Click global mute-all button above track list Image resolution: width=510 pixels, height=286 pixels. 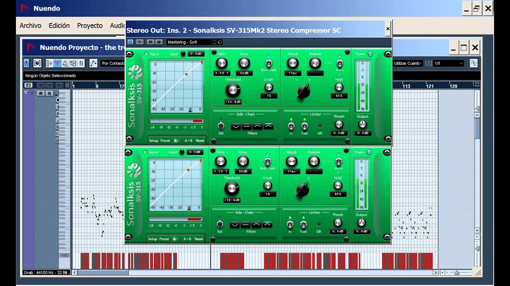click(x=41, y=85)
